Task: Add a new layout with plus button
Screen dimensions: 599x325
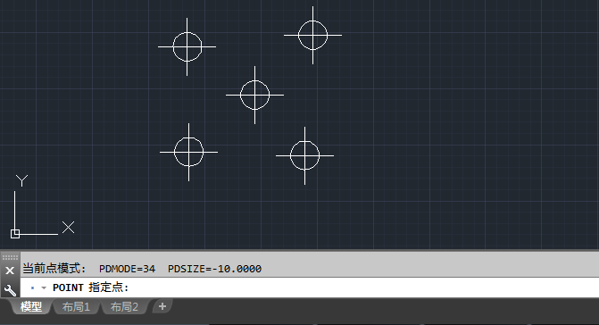Action: 162,306
